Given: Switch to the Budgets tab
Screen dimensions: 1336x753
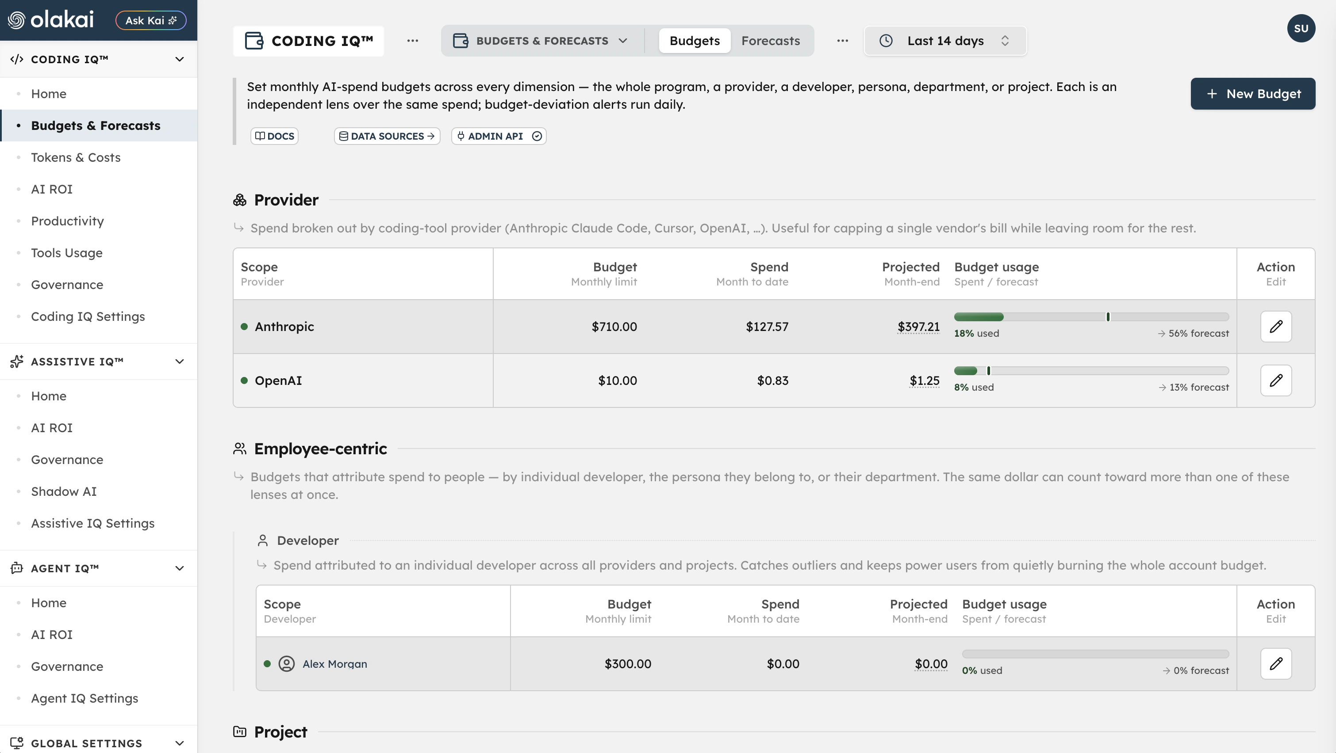Looking at the screenshot, I should tap(695, 40).
